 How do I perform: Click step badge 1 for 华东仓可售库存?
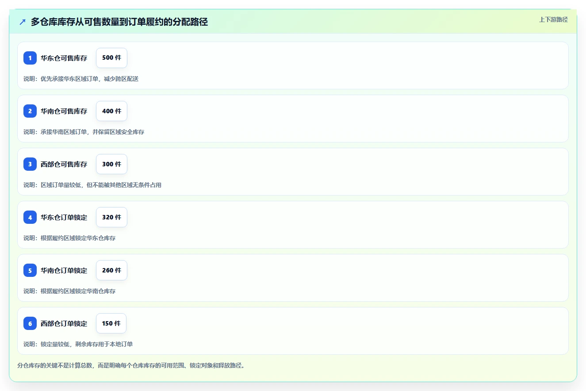tap(30, 58)
